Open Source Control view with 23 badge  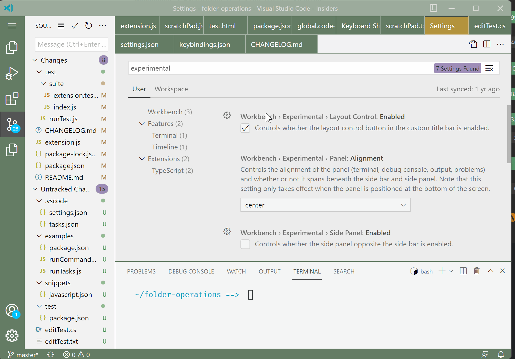pyautogui.click(x=12, y=124)
